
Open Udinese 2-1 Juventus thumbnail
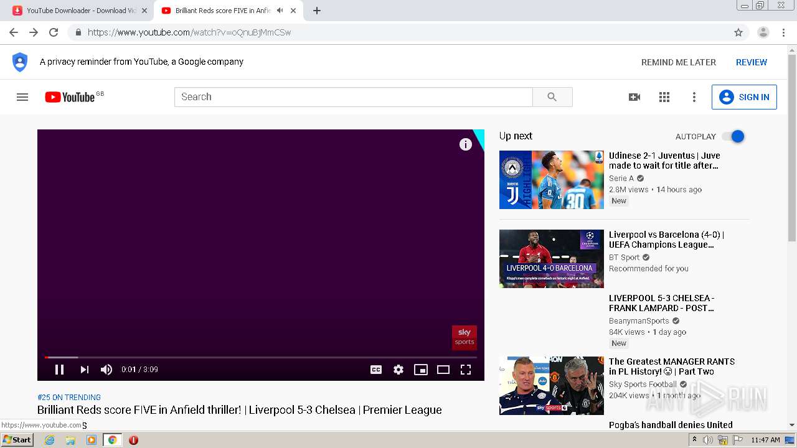pos(552,180)
